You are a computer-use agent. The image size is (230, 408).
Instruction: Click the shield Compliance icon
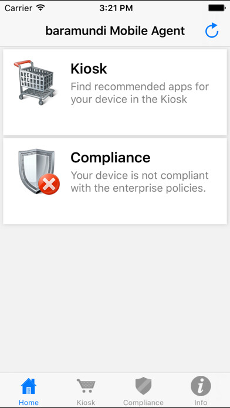point(39,171)
